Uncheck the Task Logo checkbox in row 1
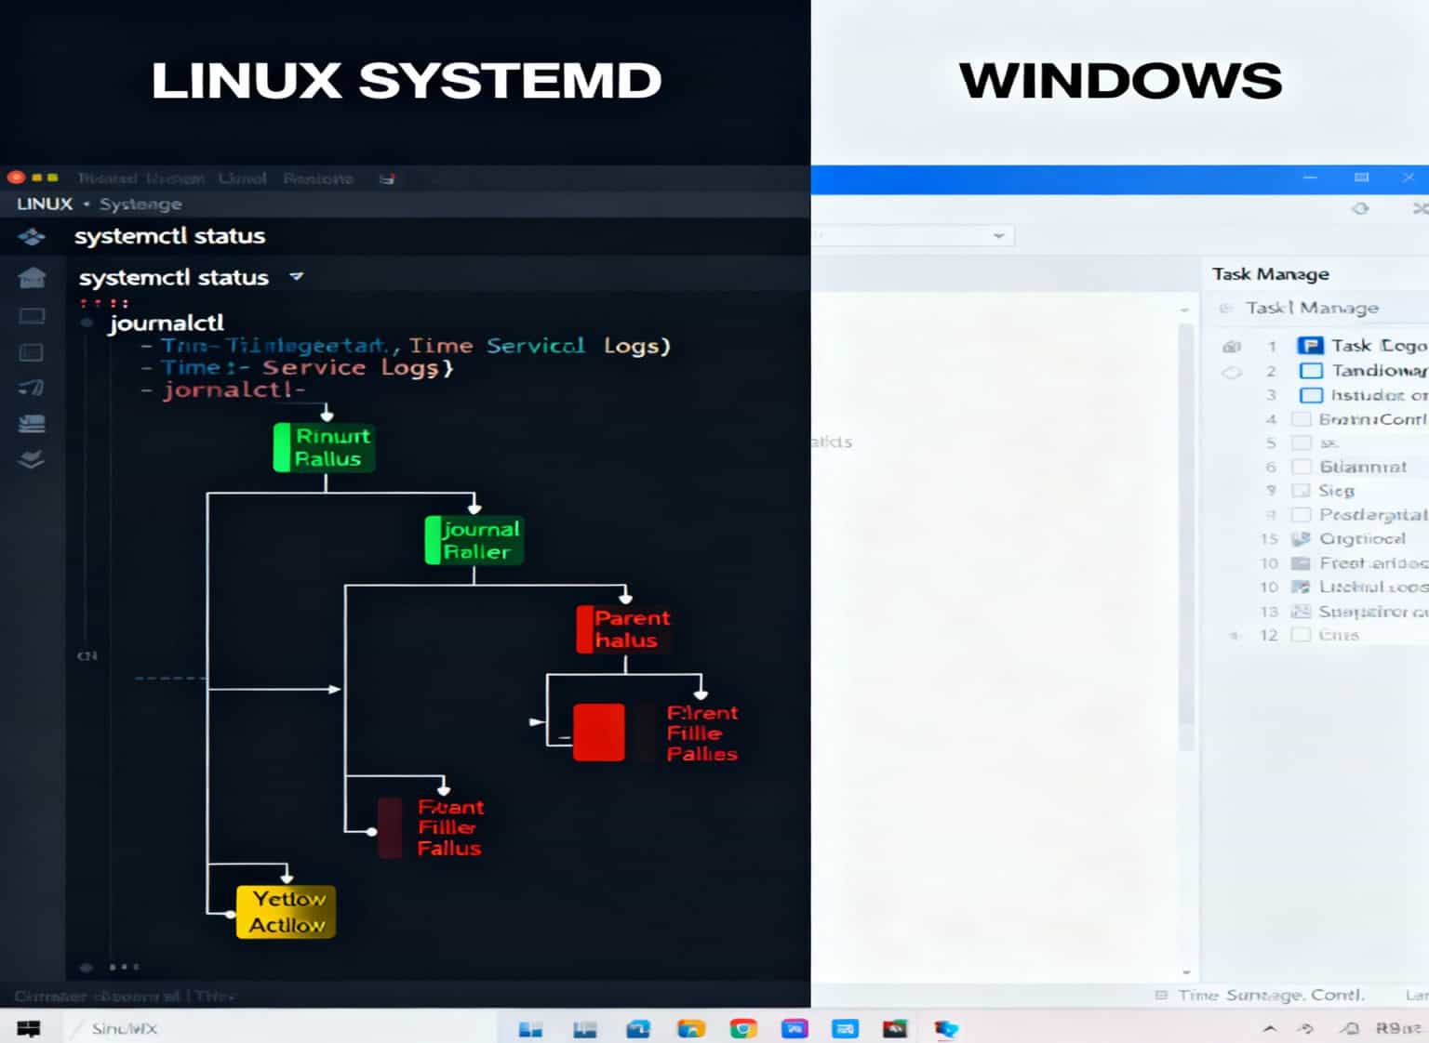This screenshot has height=1043, width=1429. click(x=1310, y=346)
